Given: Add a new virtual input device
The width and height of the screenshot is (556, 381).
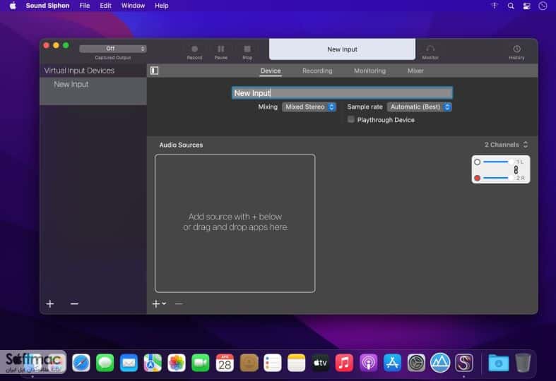Looking at the screenshot, I should point(50,303).
